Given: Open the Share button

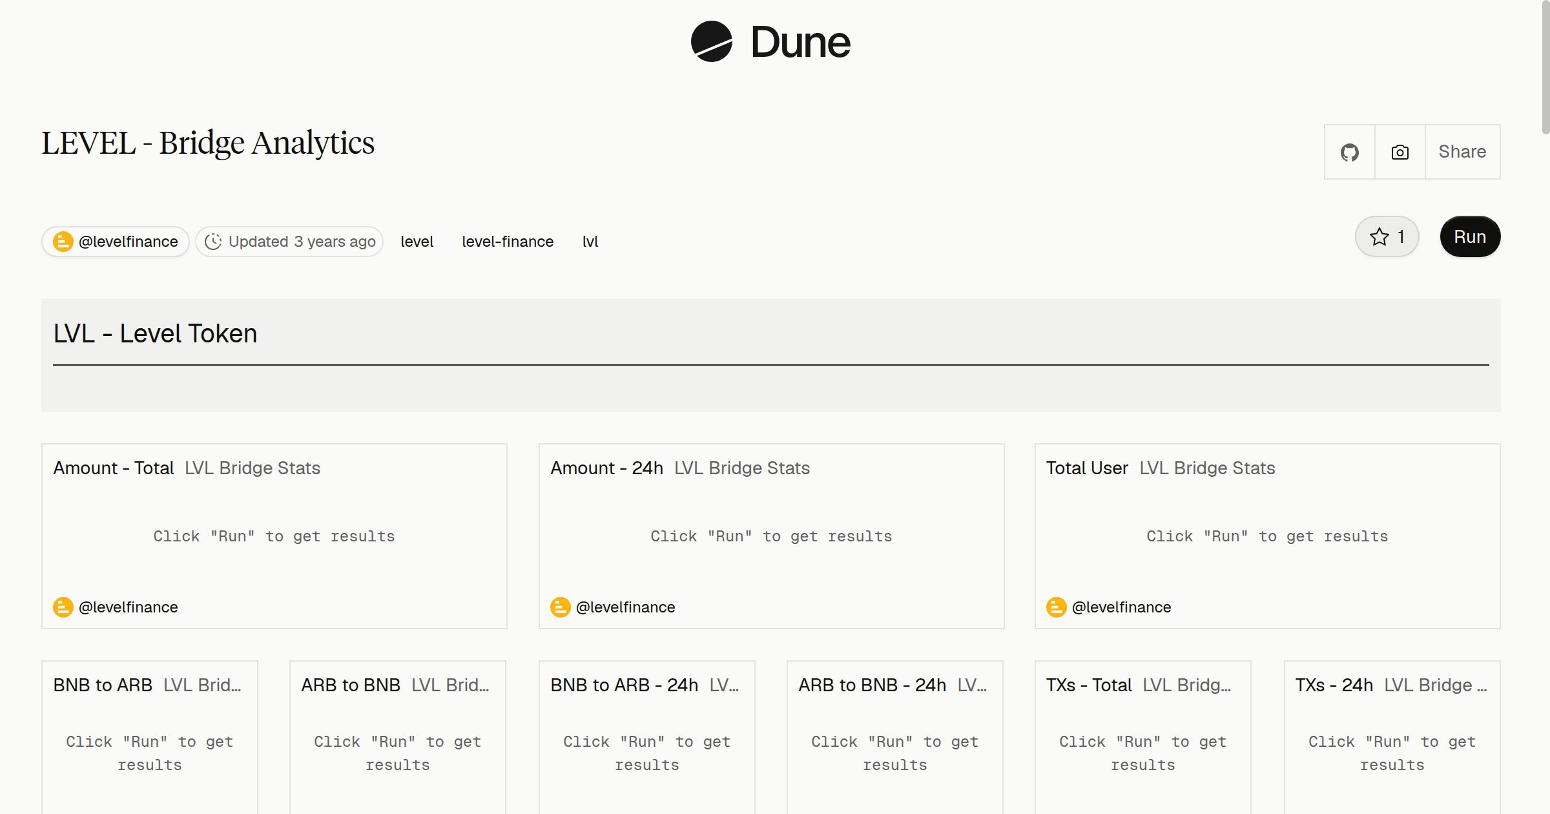Looking at the screenshot, I should coord(1462,152).
